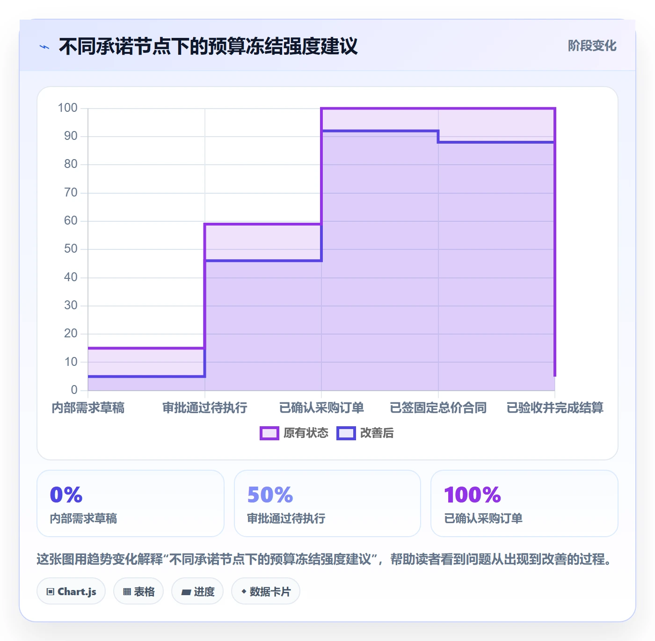The image size is (655, 641).
Task: Click the y-axis value 50
Action: tap(71, 249)
